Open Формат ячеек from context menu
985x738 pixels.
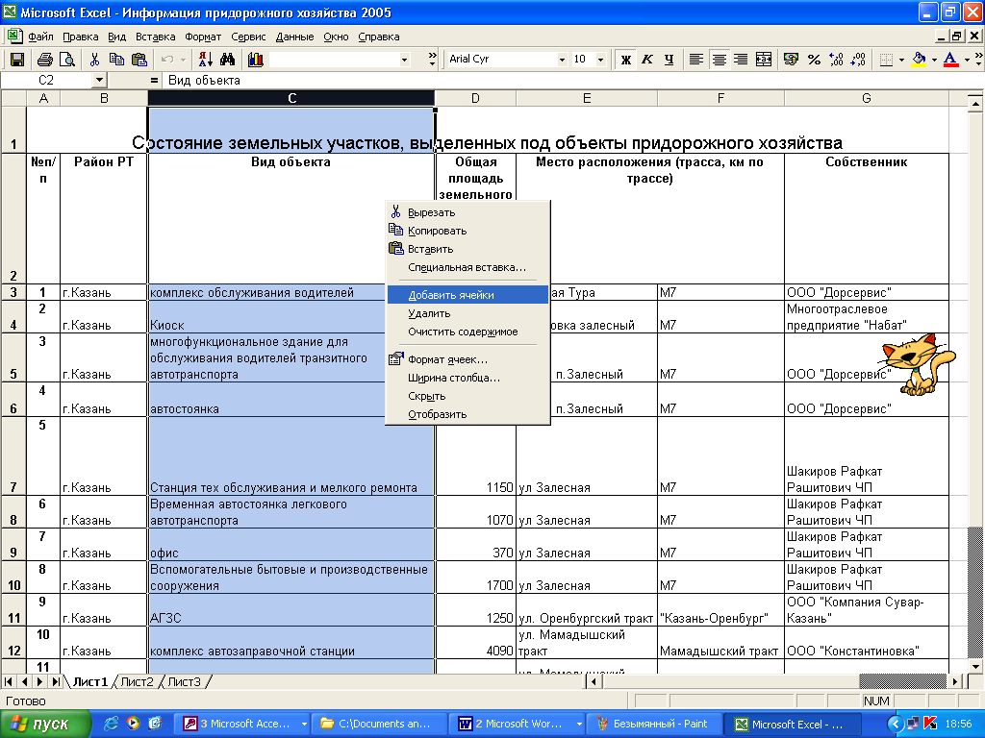click(468, 359)
